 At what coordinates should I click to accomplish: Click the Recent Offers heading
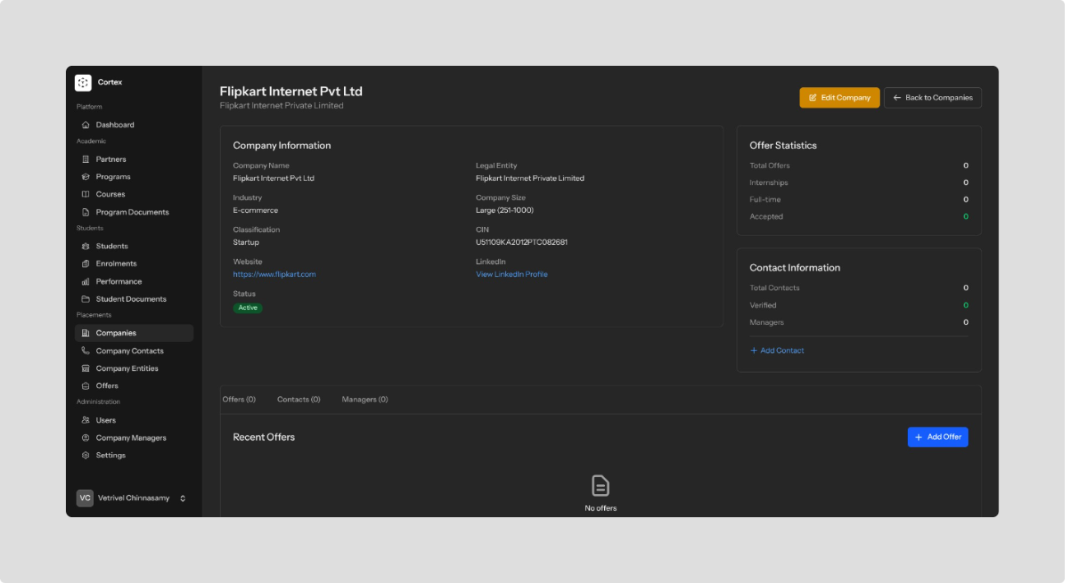click(263, 437)
